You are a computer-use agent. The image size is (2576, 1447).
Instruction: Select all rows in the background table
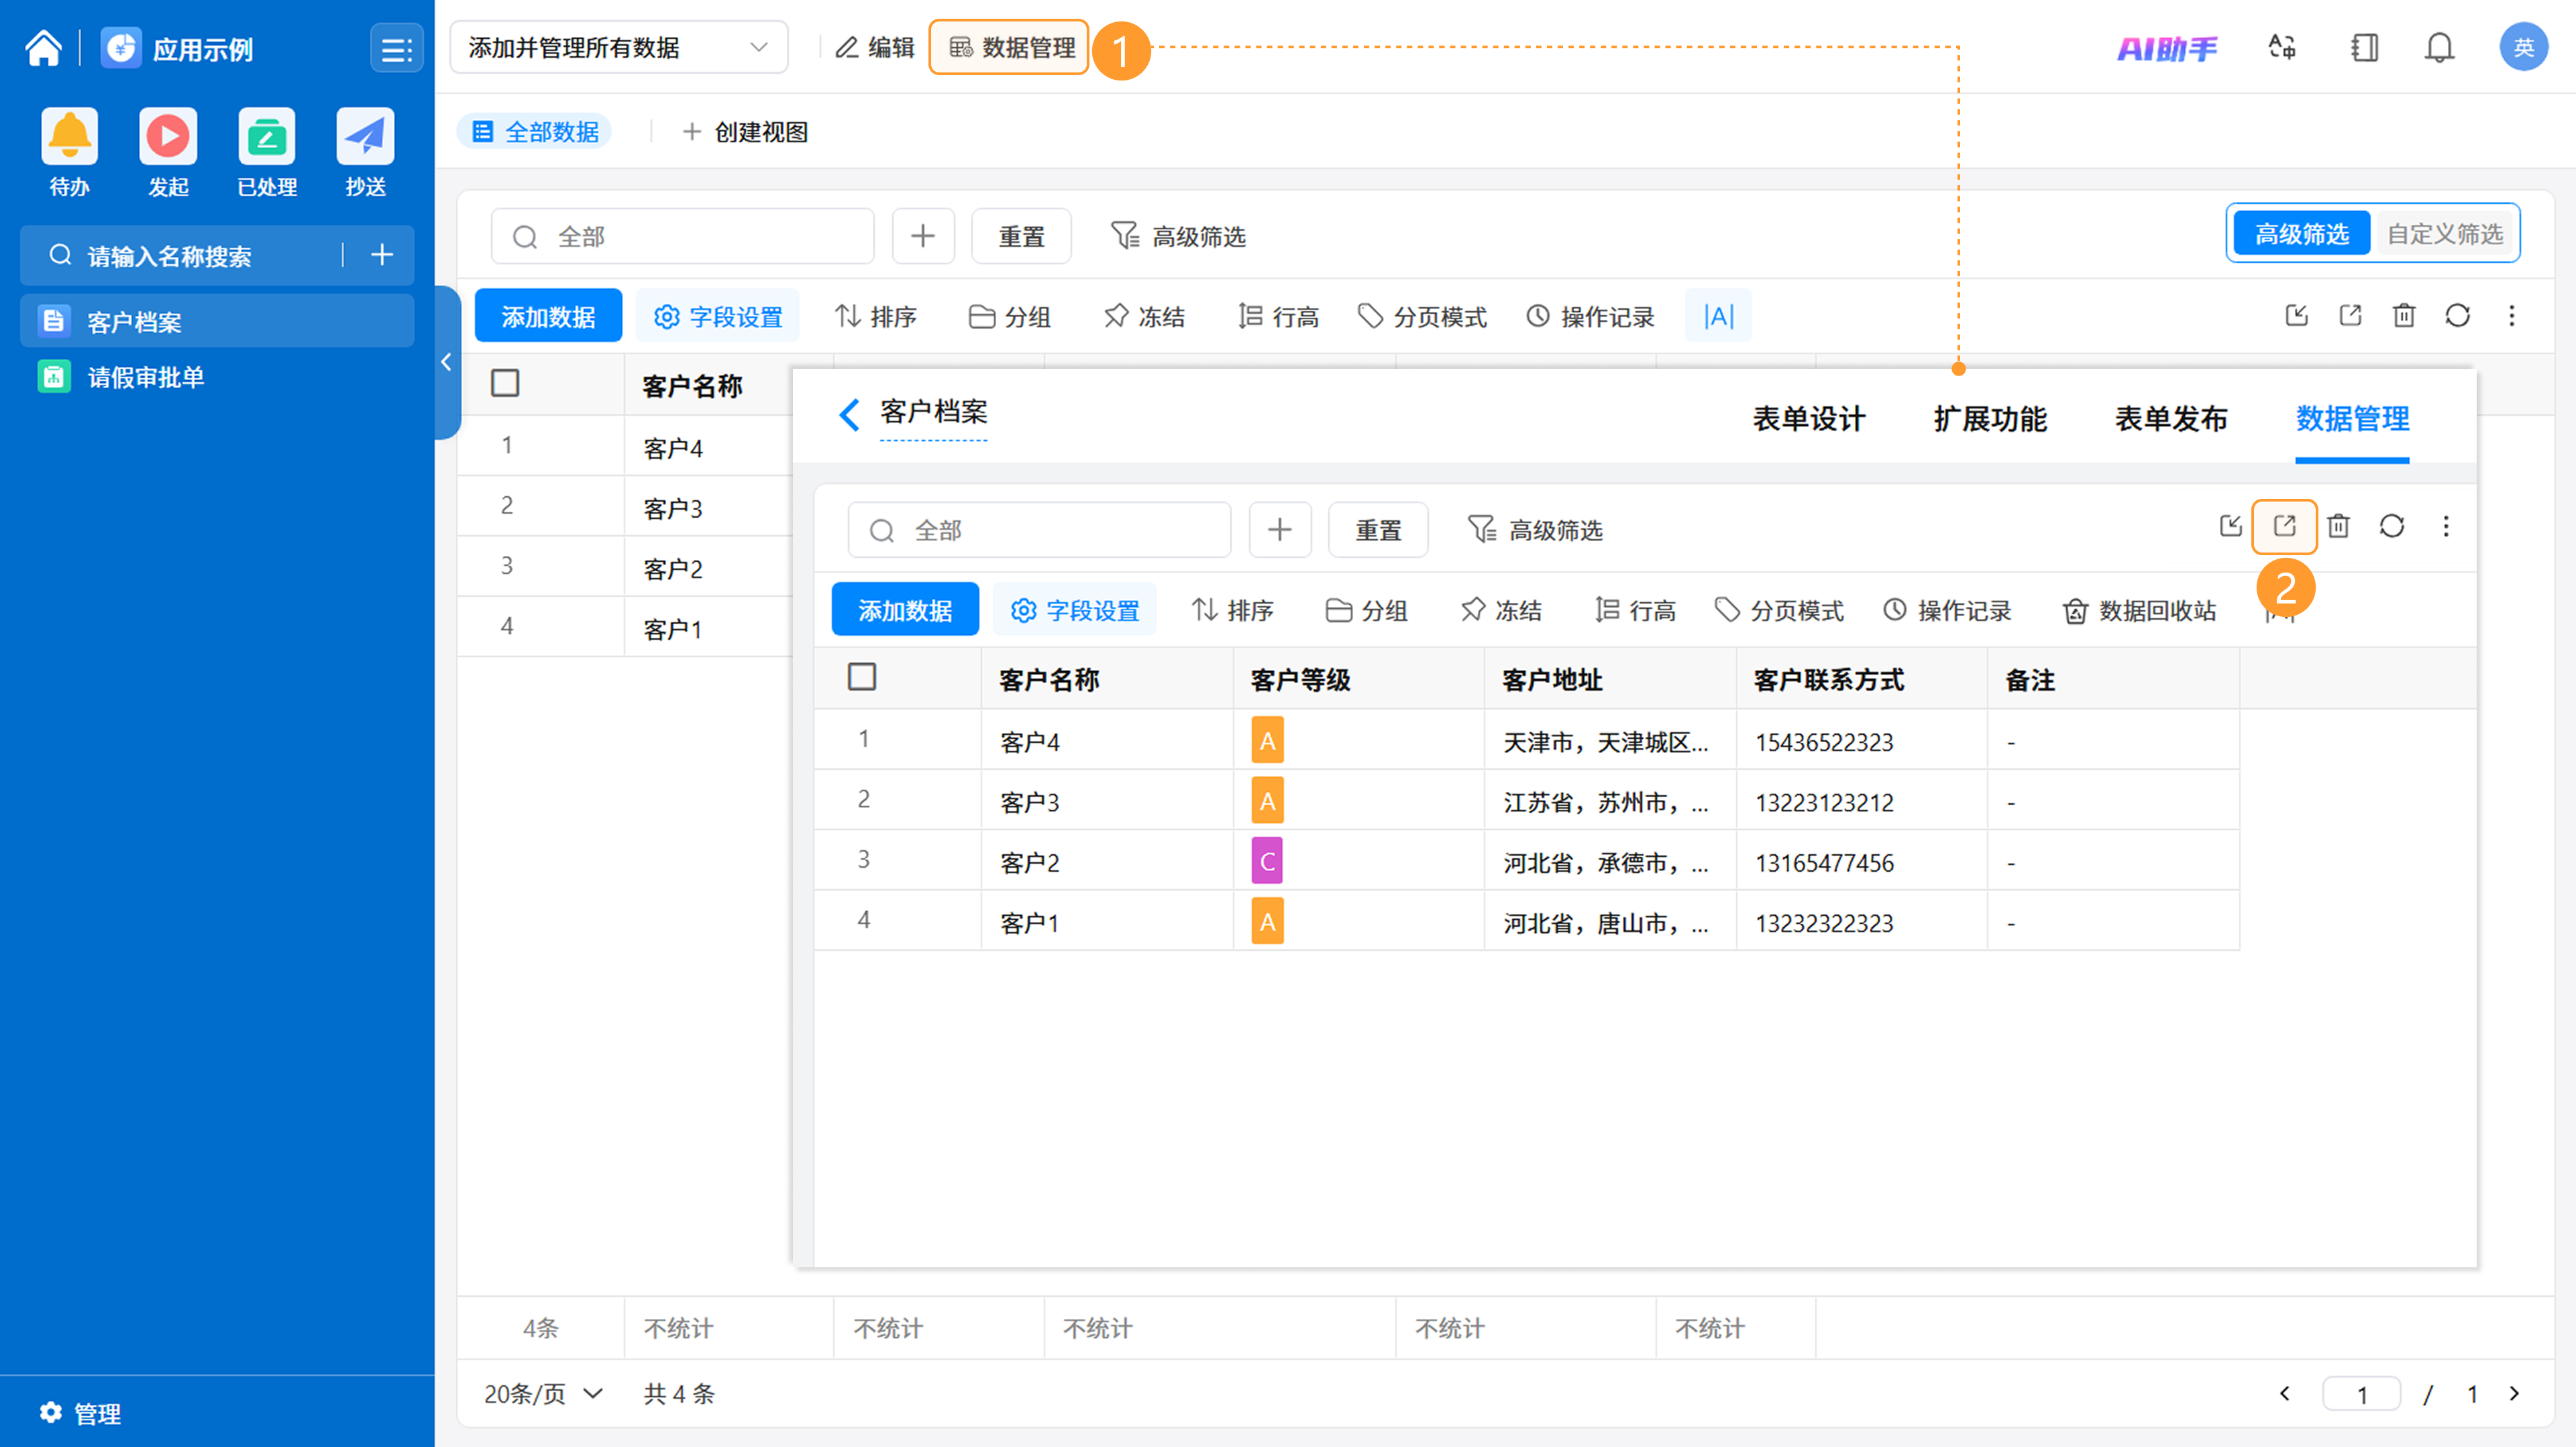pos(505,383)
